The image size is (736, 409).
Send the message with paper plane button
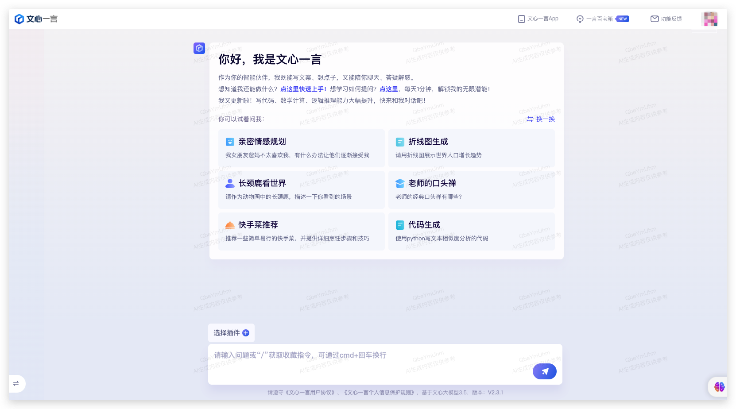point(545,371)
